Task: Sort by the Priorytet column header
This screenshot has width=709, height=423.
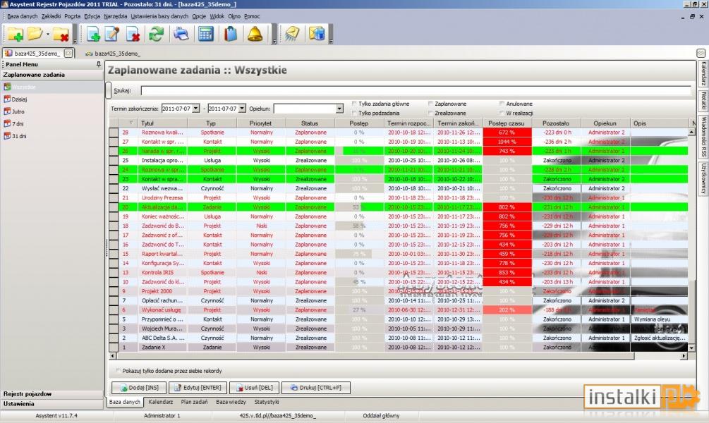Action: point(260,123)
